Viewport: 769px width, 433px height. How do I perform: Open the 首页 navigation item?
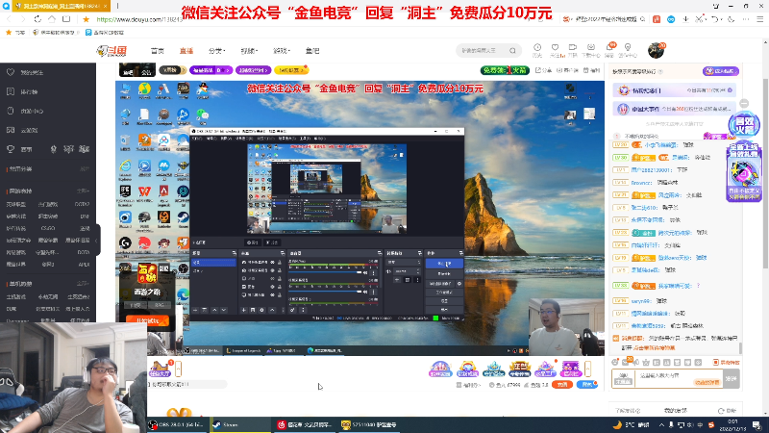[158, 51]
